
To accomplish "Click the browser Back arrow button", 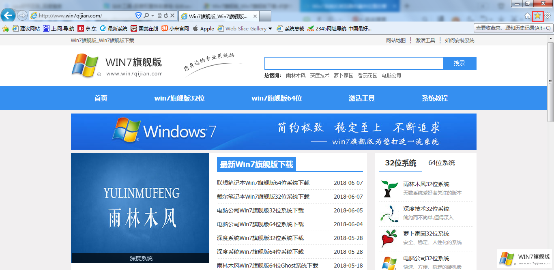I will click(x=8, y=15).
